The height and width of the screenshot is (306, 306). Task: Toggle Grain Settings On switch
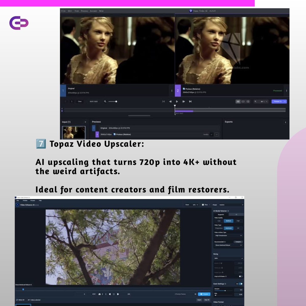coord(240,284)
